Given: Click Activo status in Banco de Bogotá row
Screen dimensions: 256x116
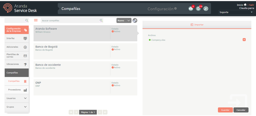Looking at the screenshot, I should pyautogui.click(x=116, y=49).
